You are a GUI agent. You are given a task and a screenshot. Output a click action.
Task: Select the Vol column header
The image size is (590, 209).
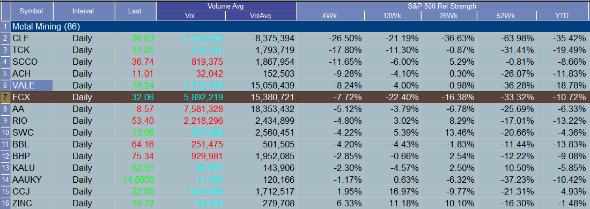[x=190, y=16]
